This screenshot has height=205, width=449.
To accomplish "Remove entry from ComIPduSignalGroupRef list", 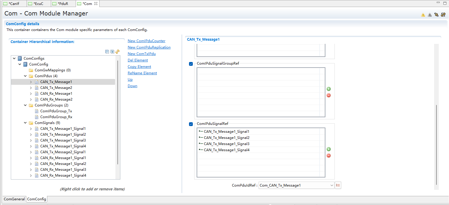I will 329,95.
